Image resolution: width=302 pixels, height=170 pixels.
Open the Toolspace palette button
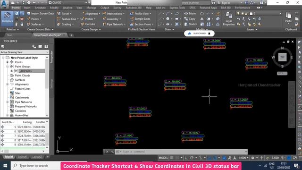(x=7, y=19)
